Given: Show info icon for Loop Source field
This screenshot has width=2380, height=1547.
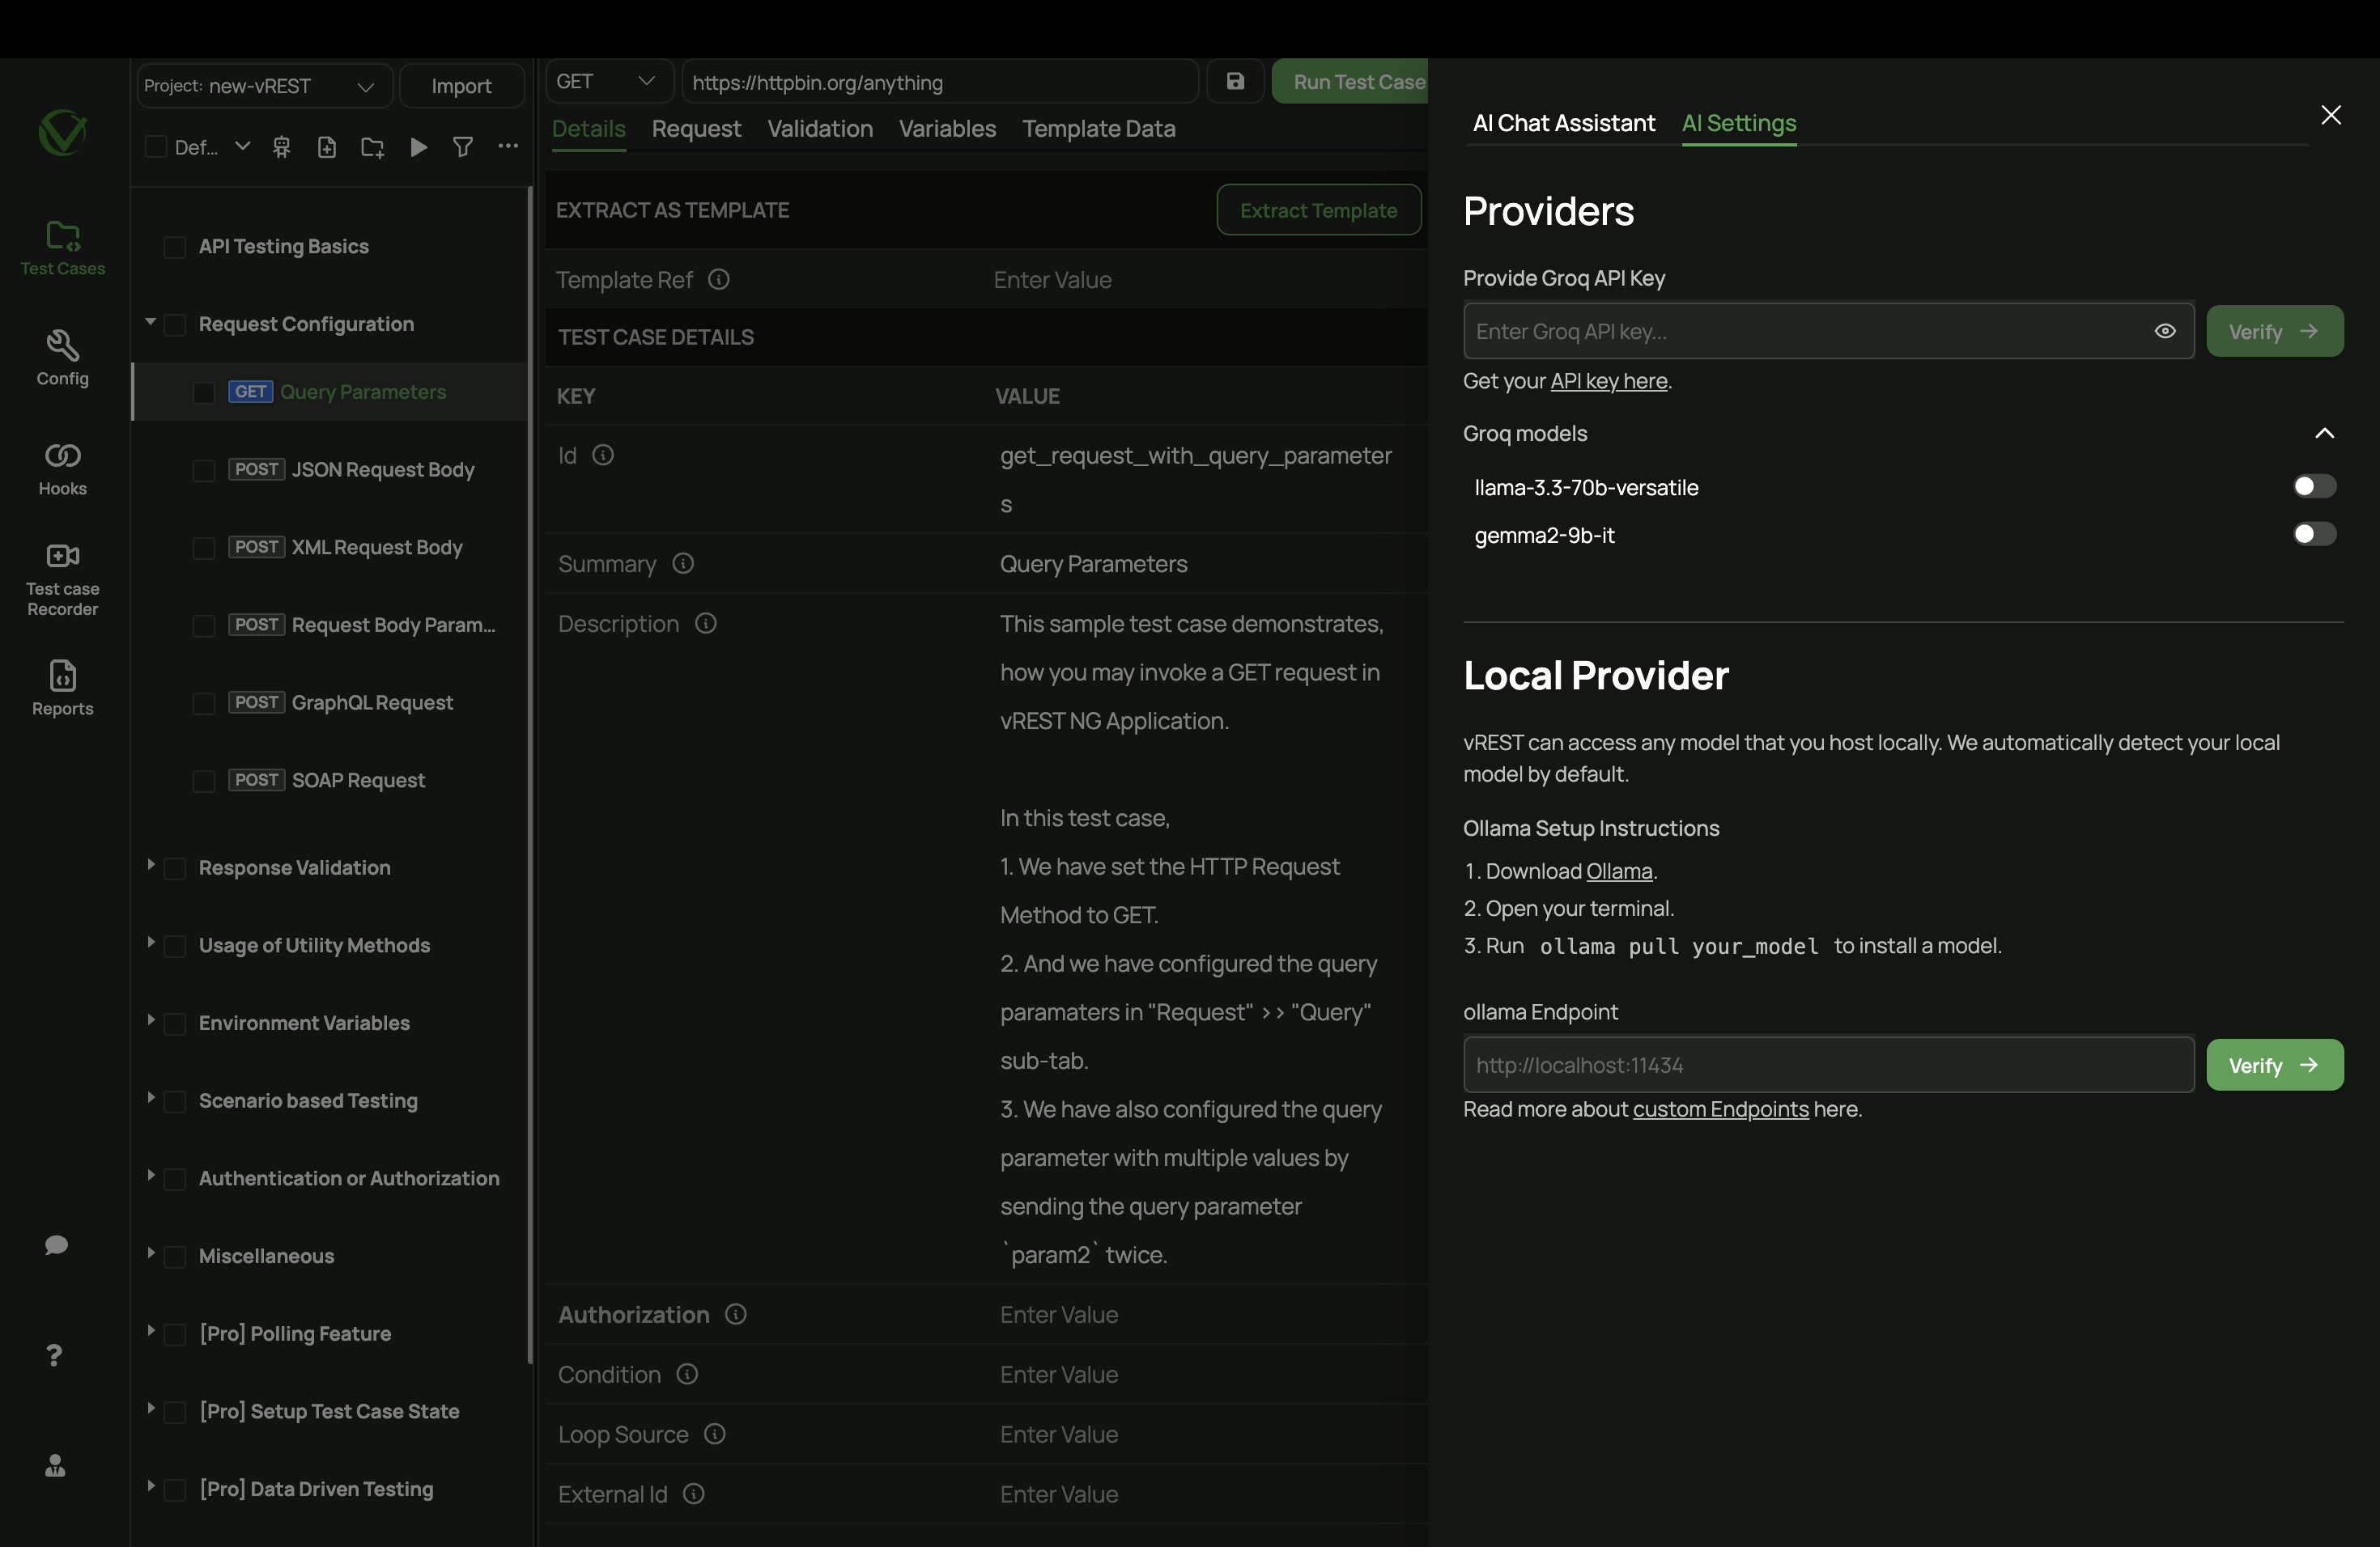Looking at the screenshot, I should click(x=715, y=1433).
